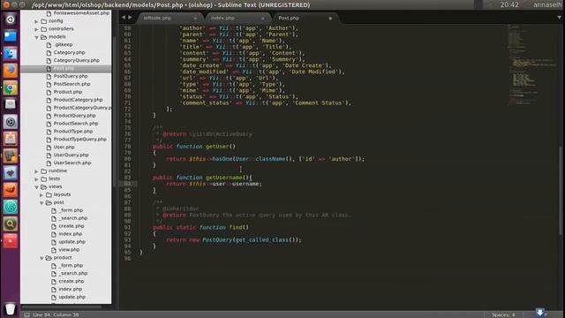Open the teal round app icon in dock
This screenshot has width=565, height=318.
coord(10,207)
